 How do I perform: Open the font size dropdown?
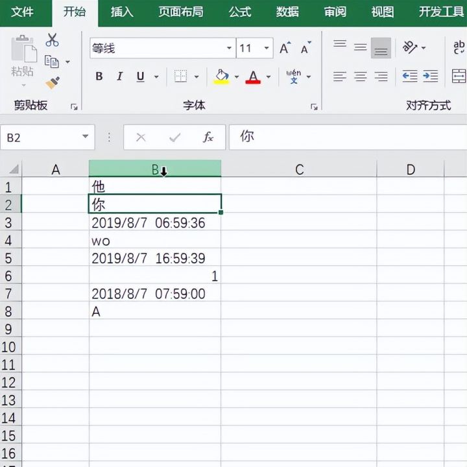tap(267, 48)
